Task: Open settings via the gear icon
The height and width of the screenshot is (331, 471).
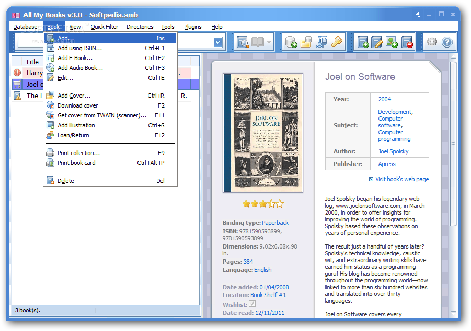Action: point(432,42)
